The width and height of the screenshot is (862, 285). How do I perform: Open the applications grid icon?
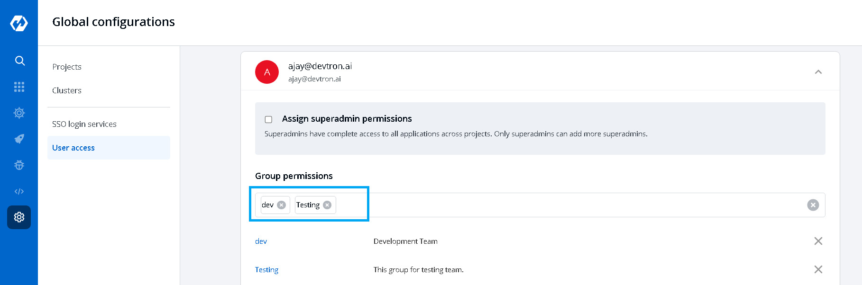[x=19, y=87]
